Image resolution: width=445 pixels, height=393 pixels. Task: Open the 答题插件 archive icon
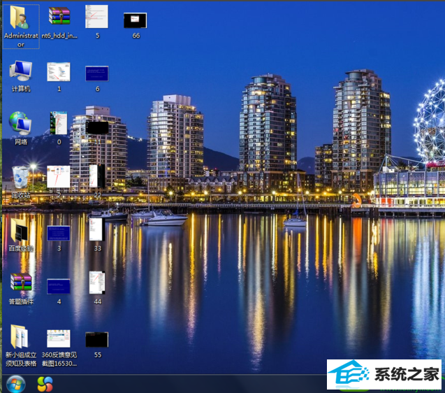coord(21,282)
